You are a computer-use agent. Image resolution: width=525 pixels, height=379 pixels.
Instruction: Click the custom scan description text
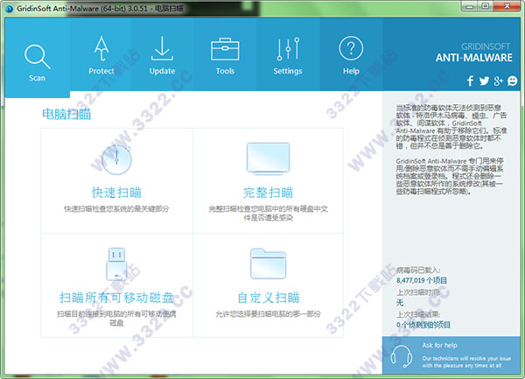pos(268,314)
